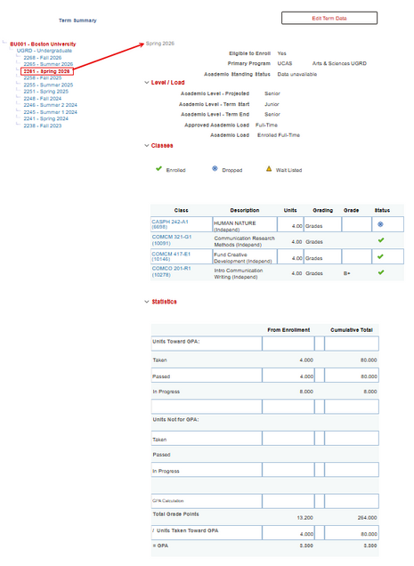This screenshot has height=566, width=414.
Task: Click the Grading column header
Action: click(x=322, y=210)
